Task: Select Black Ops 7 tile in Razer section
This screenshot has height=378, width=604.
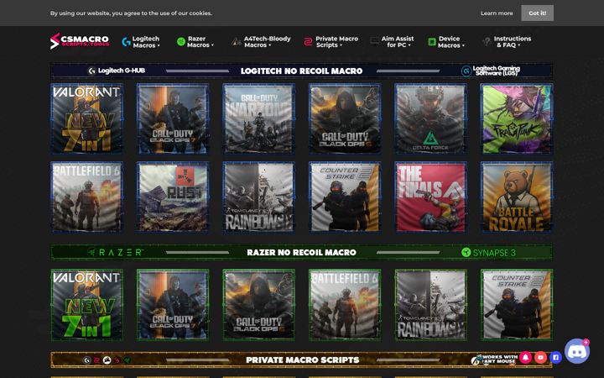Action: point(173,305)
